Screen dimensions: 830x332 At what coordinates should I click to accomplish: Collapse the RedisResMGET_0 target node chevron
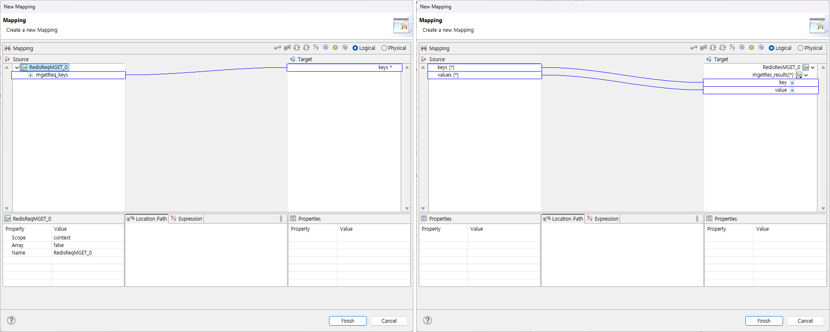tap(813, 67)
